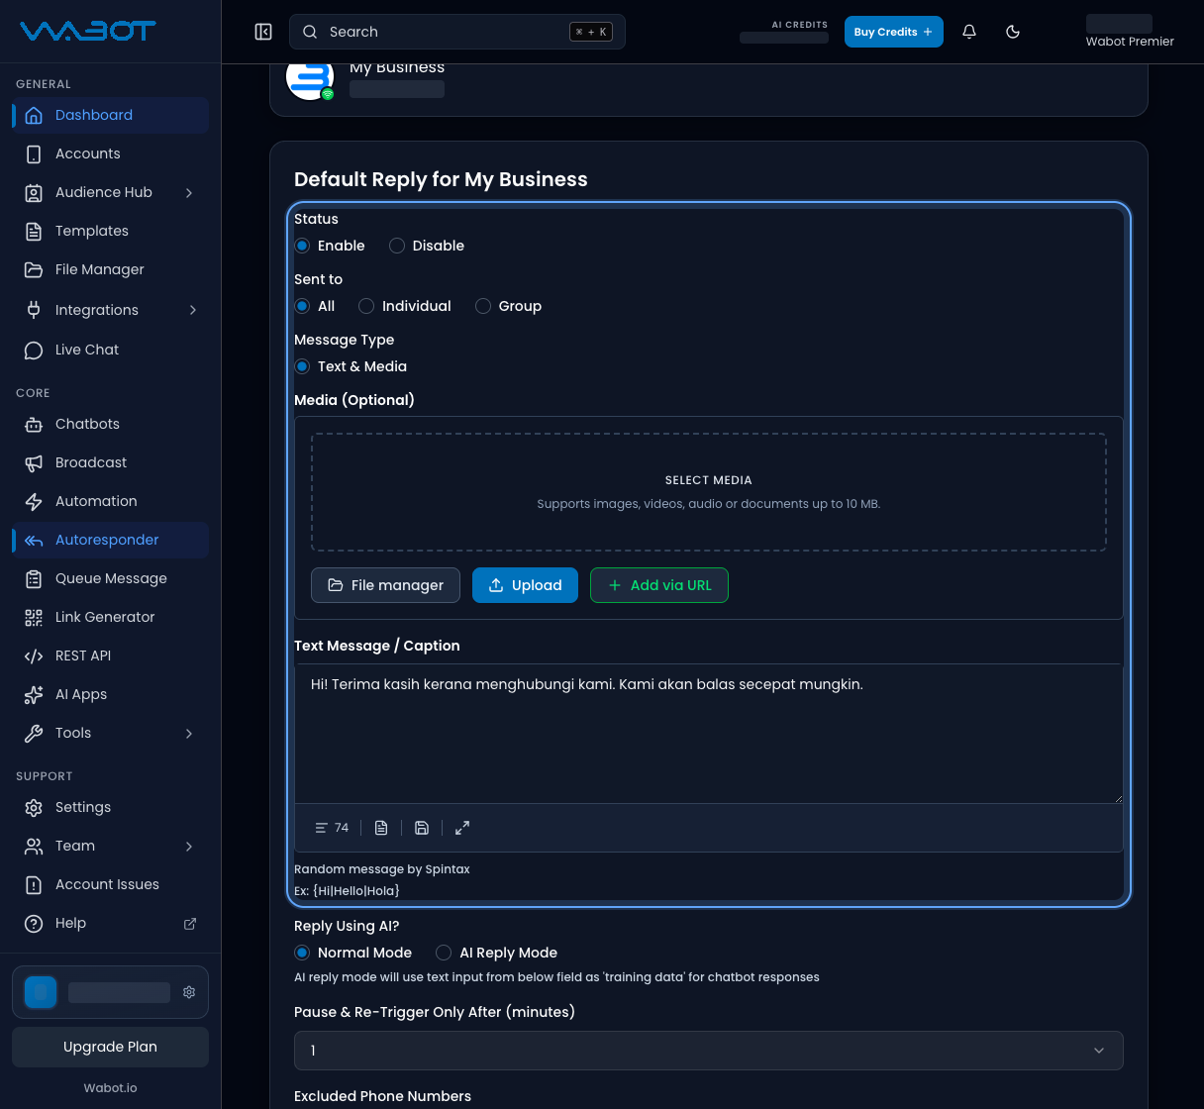The image size is (1204, 1109).
Task: Choose Individual under Sent to
Action: click(366, 306)
